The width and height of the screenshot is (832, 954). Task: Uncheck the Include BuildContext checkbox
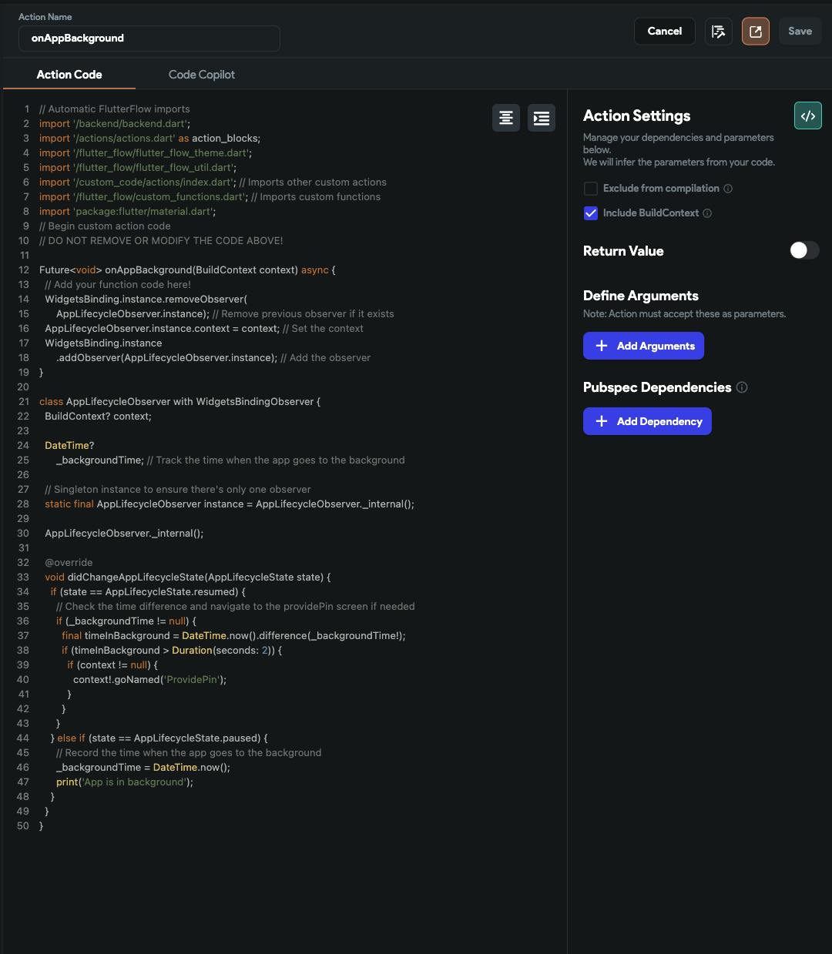[x=591, y=213]
